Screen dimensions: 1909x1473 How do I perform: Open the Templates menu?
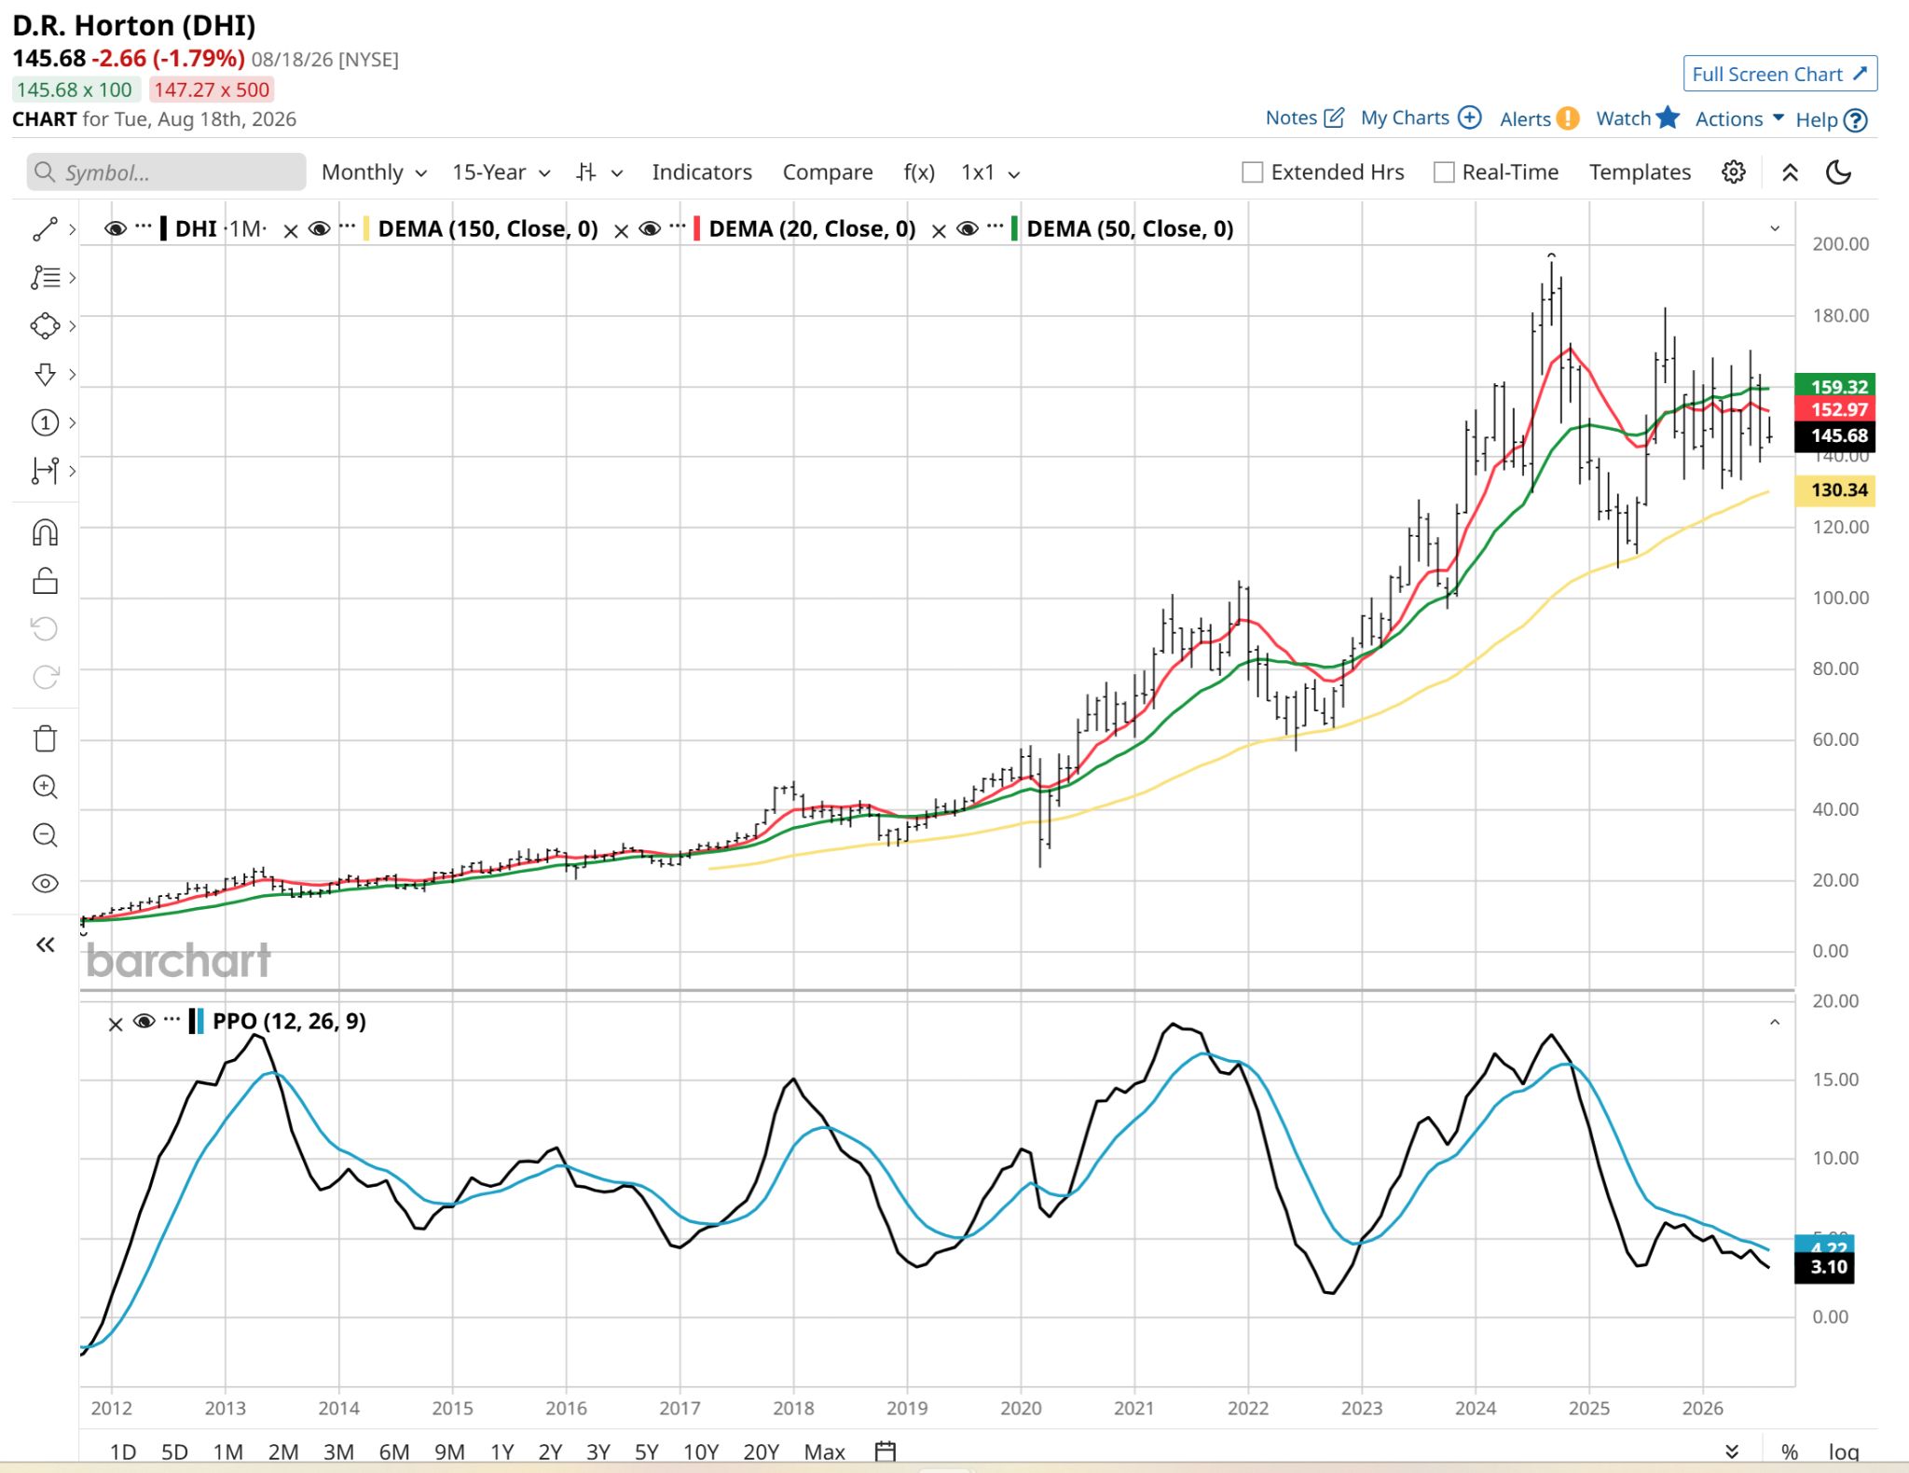[1640, 172]
